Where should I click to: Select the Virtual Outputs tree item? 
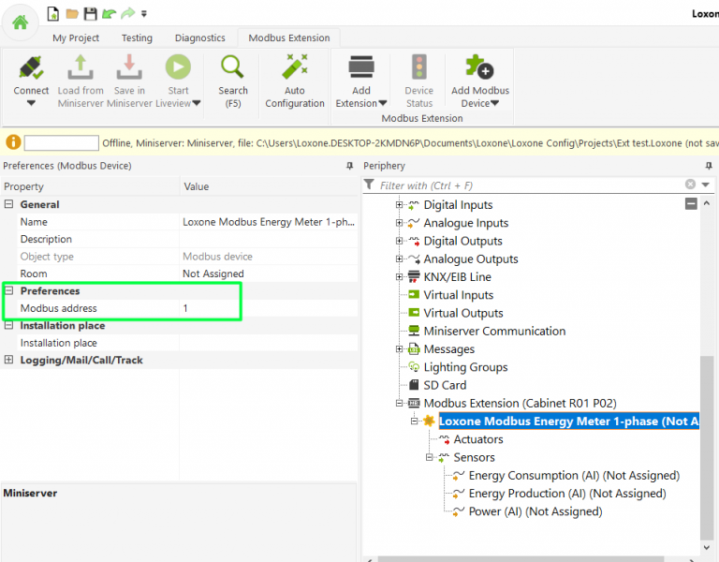(x=462, y=314)
